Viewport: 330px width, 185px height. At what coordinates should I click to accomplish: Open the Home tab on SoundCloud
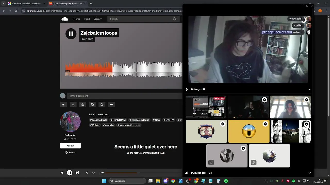(77, 19)
